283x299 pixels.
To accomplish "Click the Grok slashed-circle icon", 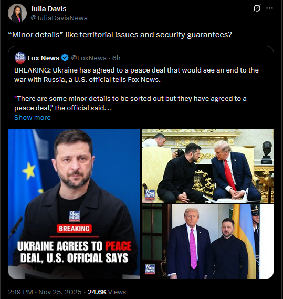I will (x=257, y=8).
